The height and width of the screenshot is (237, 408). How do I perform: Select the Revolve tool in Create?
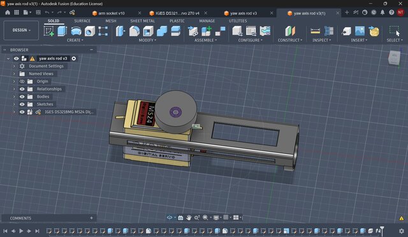[x=76, y=31]
